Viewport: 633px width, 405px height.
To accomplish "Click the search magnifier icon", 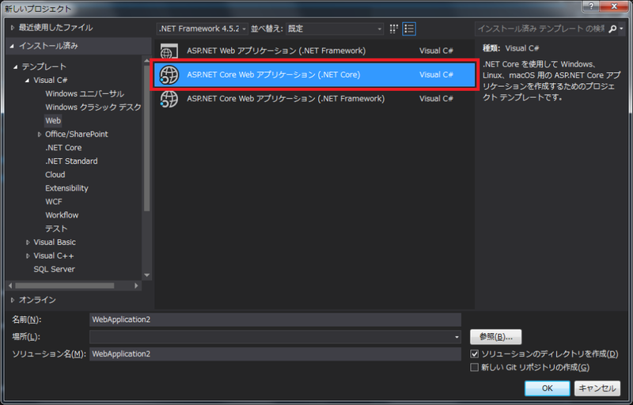I will click(612, 29).
